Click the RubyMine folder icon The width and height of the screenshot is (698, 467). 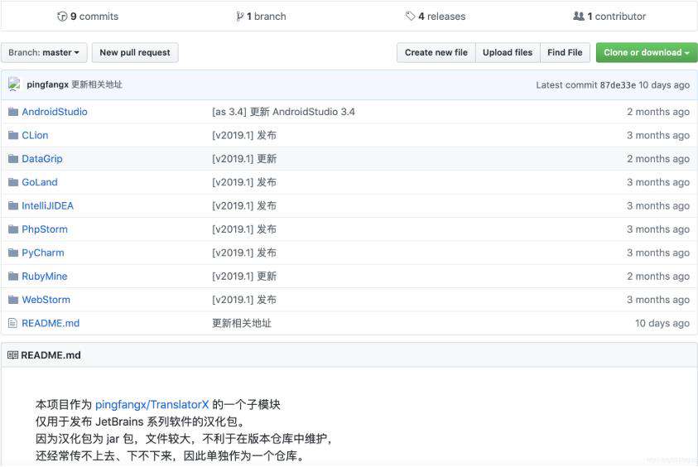coord(13,277)
